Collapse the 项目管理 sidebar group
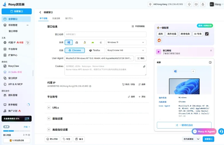 pyautogui.click(x=27, y=25)
